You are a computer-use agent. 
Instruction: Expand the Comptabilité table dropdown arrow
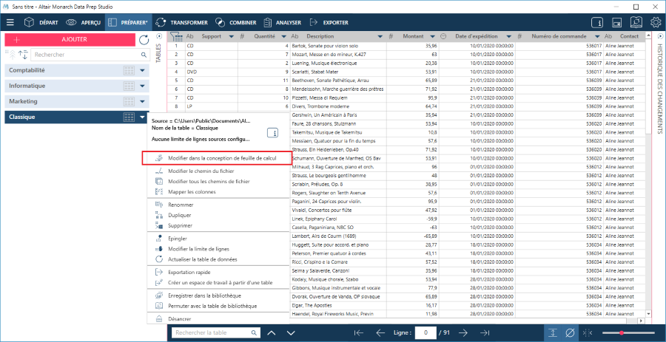(141, 70)
